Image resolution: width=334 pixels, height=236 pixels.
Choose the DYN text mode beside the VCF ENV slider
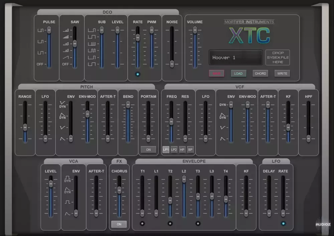[x=222, y=105]
